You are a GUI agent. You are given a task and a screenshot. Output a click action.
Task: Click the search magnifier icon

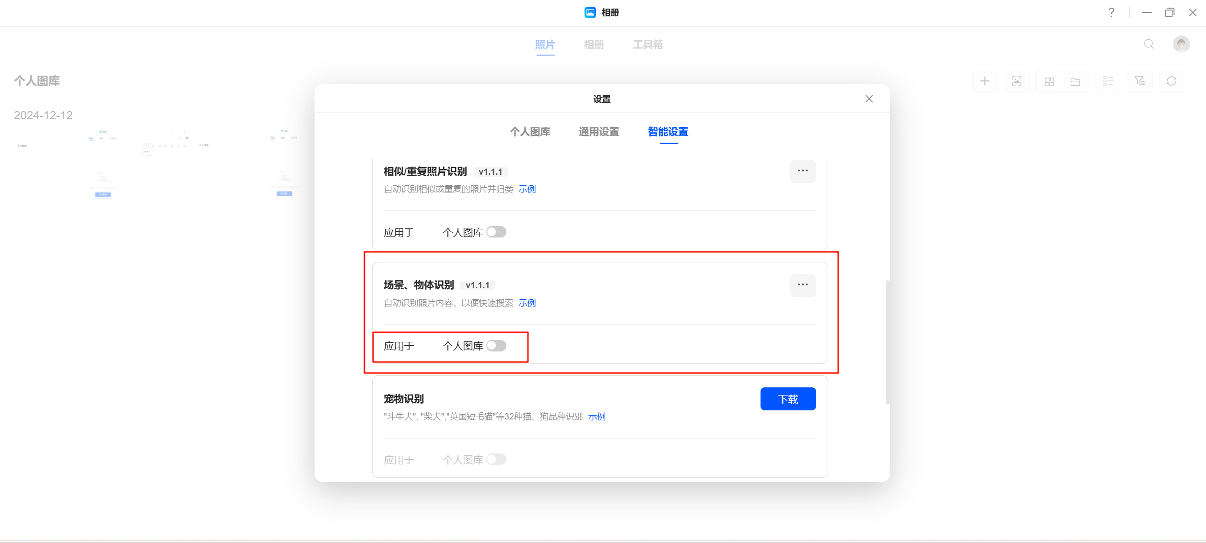(x=1149, y=44)
